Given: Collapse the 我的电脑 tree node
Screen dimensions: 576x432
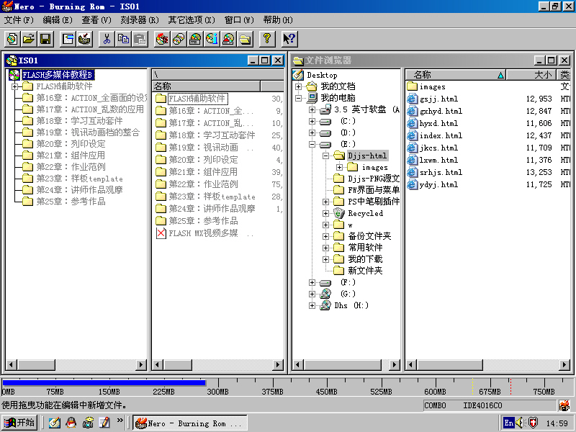Looking at the screenshot, I should pyautogui.click(x=298, y=98).
